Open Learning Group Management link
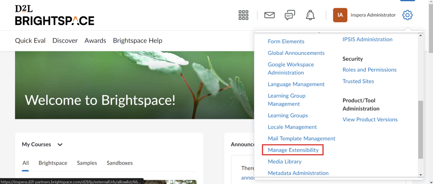This screenshot has height=184, width=433. pos(287,100)
